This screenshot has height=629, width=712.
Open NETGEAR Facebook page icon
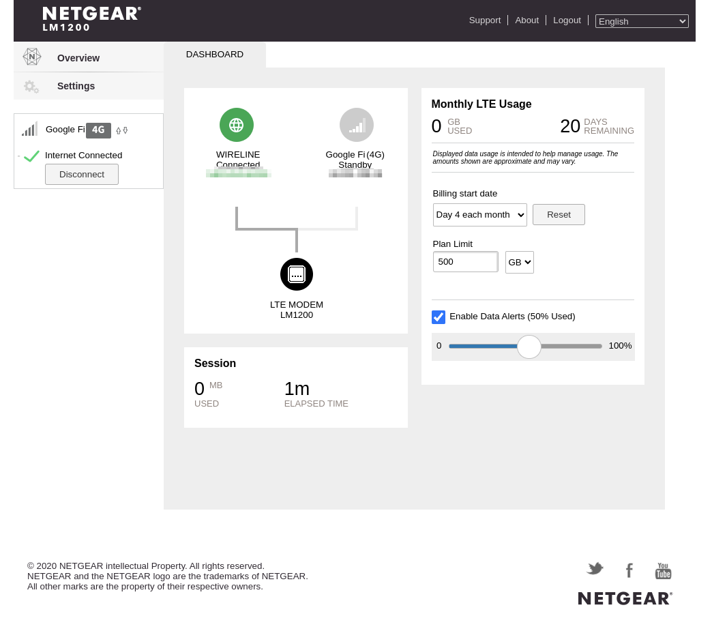(x=629, y=570)
